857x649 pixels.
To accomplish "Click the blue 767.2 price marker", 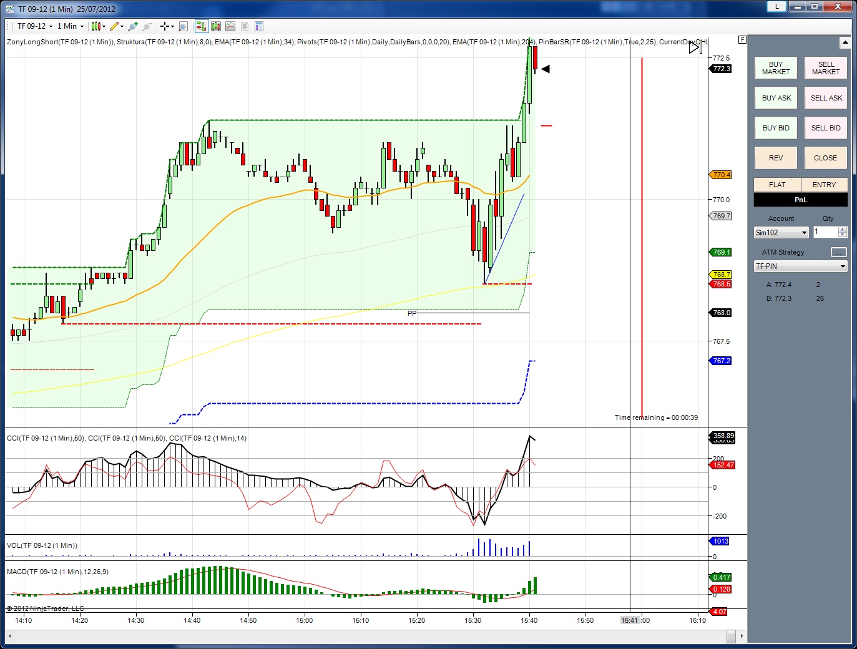I will pos(721,361).
